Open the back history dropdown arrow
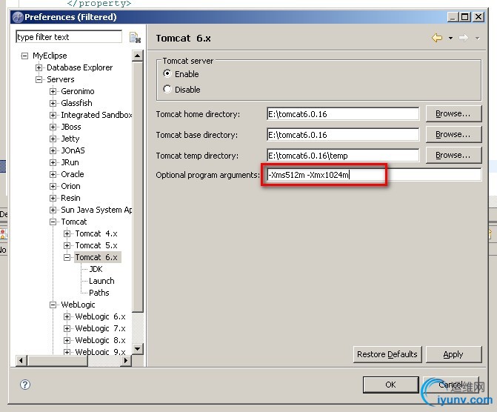497x412 pixels. click(450, 39)
